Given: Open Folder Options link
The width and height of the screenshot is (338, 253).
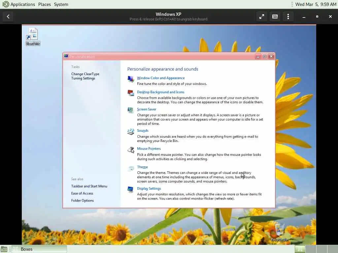Looking at the screenshot, I should coord(82,201).
